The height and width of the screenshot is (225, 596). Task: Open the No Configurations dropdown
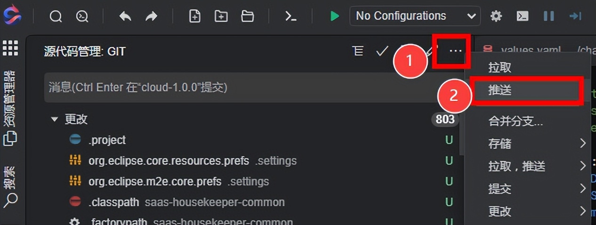click(x=415, y=16)
